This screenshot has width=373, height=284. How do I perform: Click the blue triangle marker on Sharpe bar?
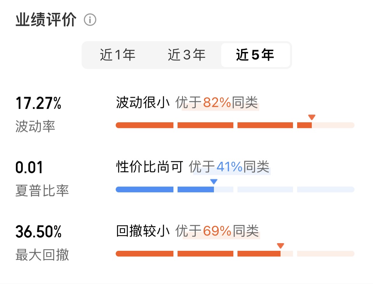tap(214, 181)
